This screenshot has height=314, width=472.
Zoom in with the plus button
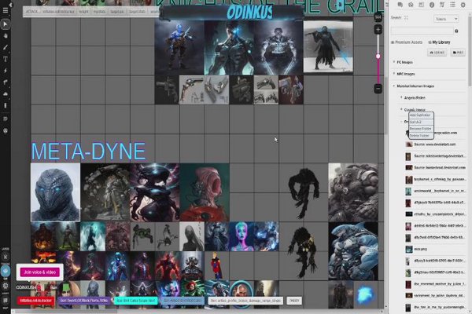(378, 30)
